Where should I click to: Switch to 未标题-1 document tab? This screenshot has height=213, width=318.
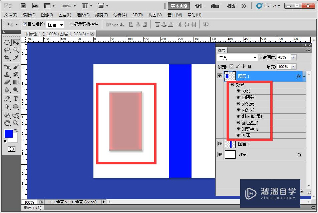click(x=59, y=34)
